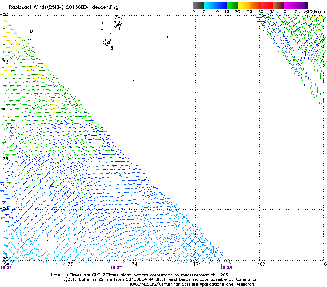Click the purple time stamp '18:07'
The width and height of the screenshot is (327, 287).
point(116,268)
